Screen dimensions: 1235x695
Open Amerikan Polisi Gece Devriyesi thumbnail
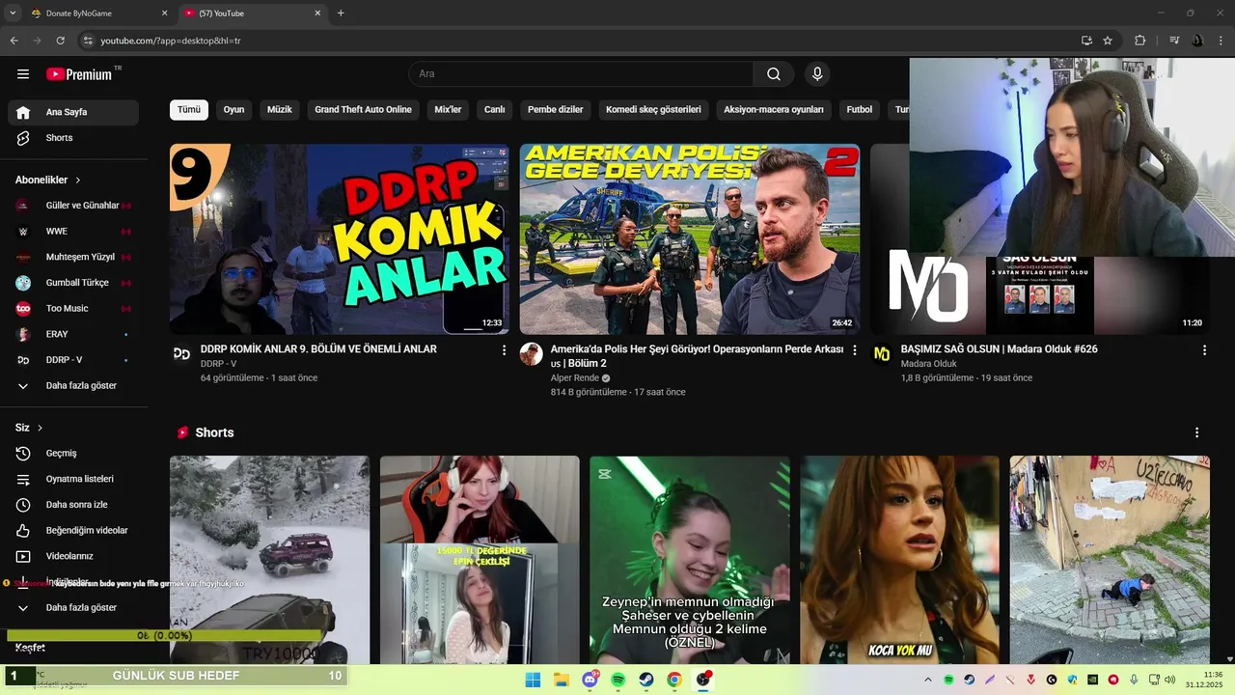coord(690,239)
